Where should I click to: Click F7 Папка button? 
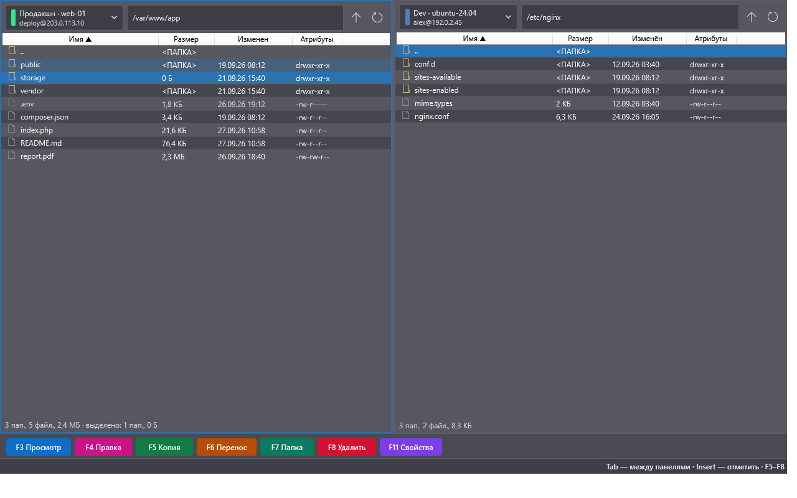pyautogui.click(x=287, y=447)
